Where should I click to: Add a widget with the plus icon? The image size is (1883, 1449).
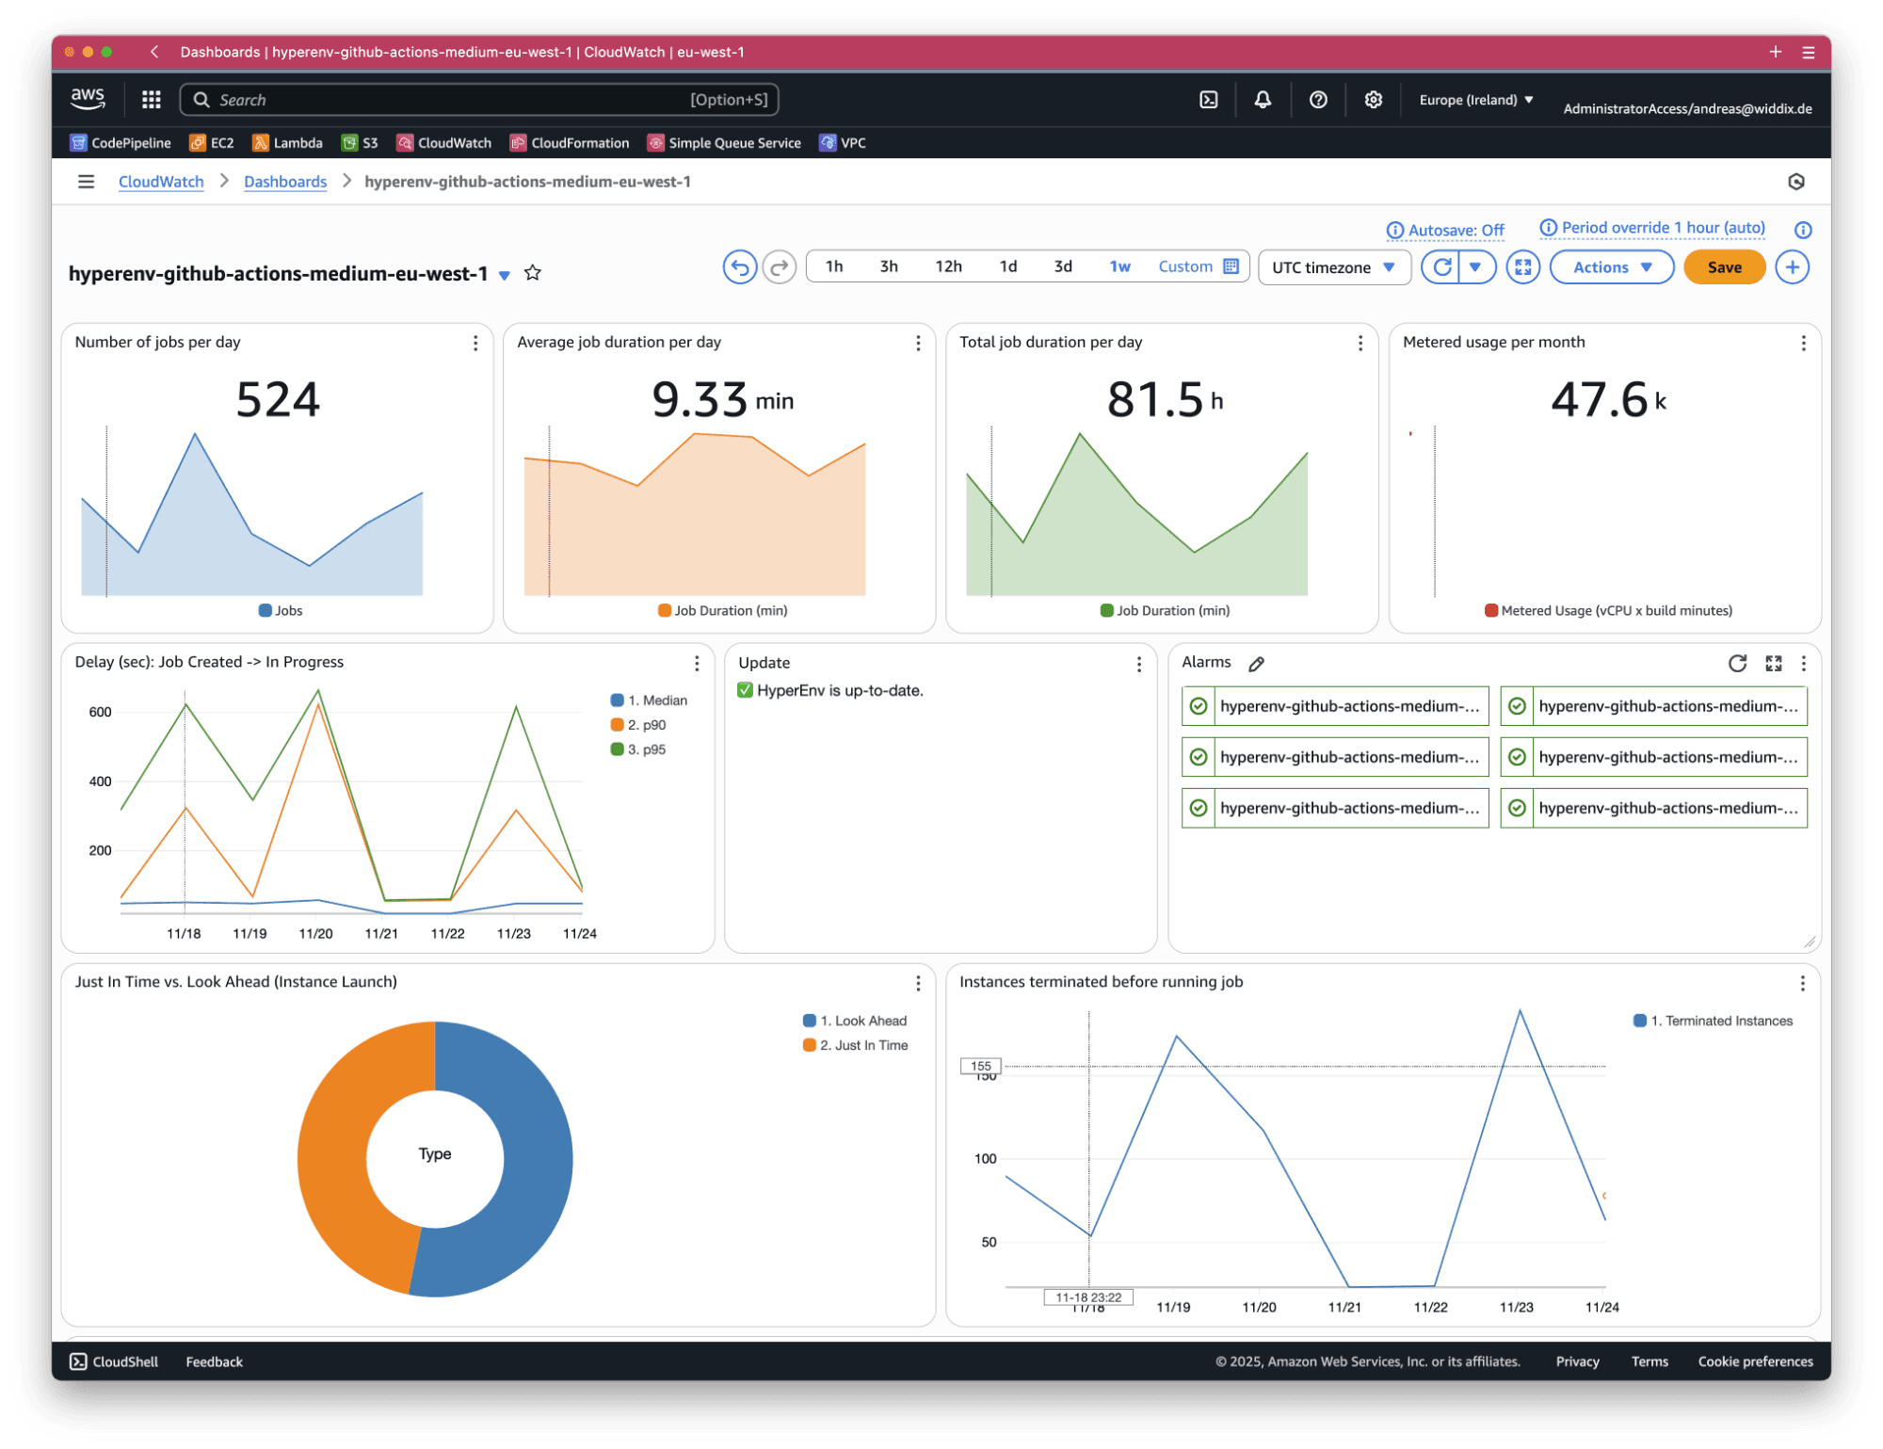(1792, 266)
